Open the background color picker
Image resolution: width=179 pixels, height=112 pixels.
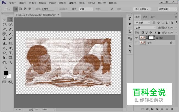(x=9, y=76)
